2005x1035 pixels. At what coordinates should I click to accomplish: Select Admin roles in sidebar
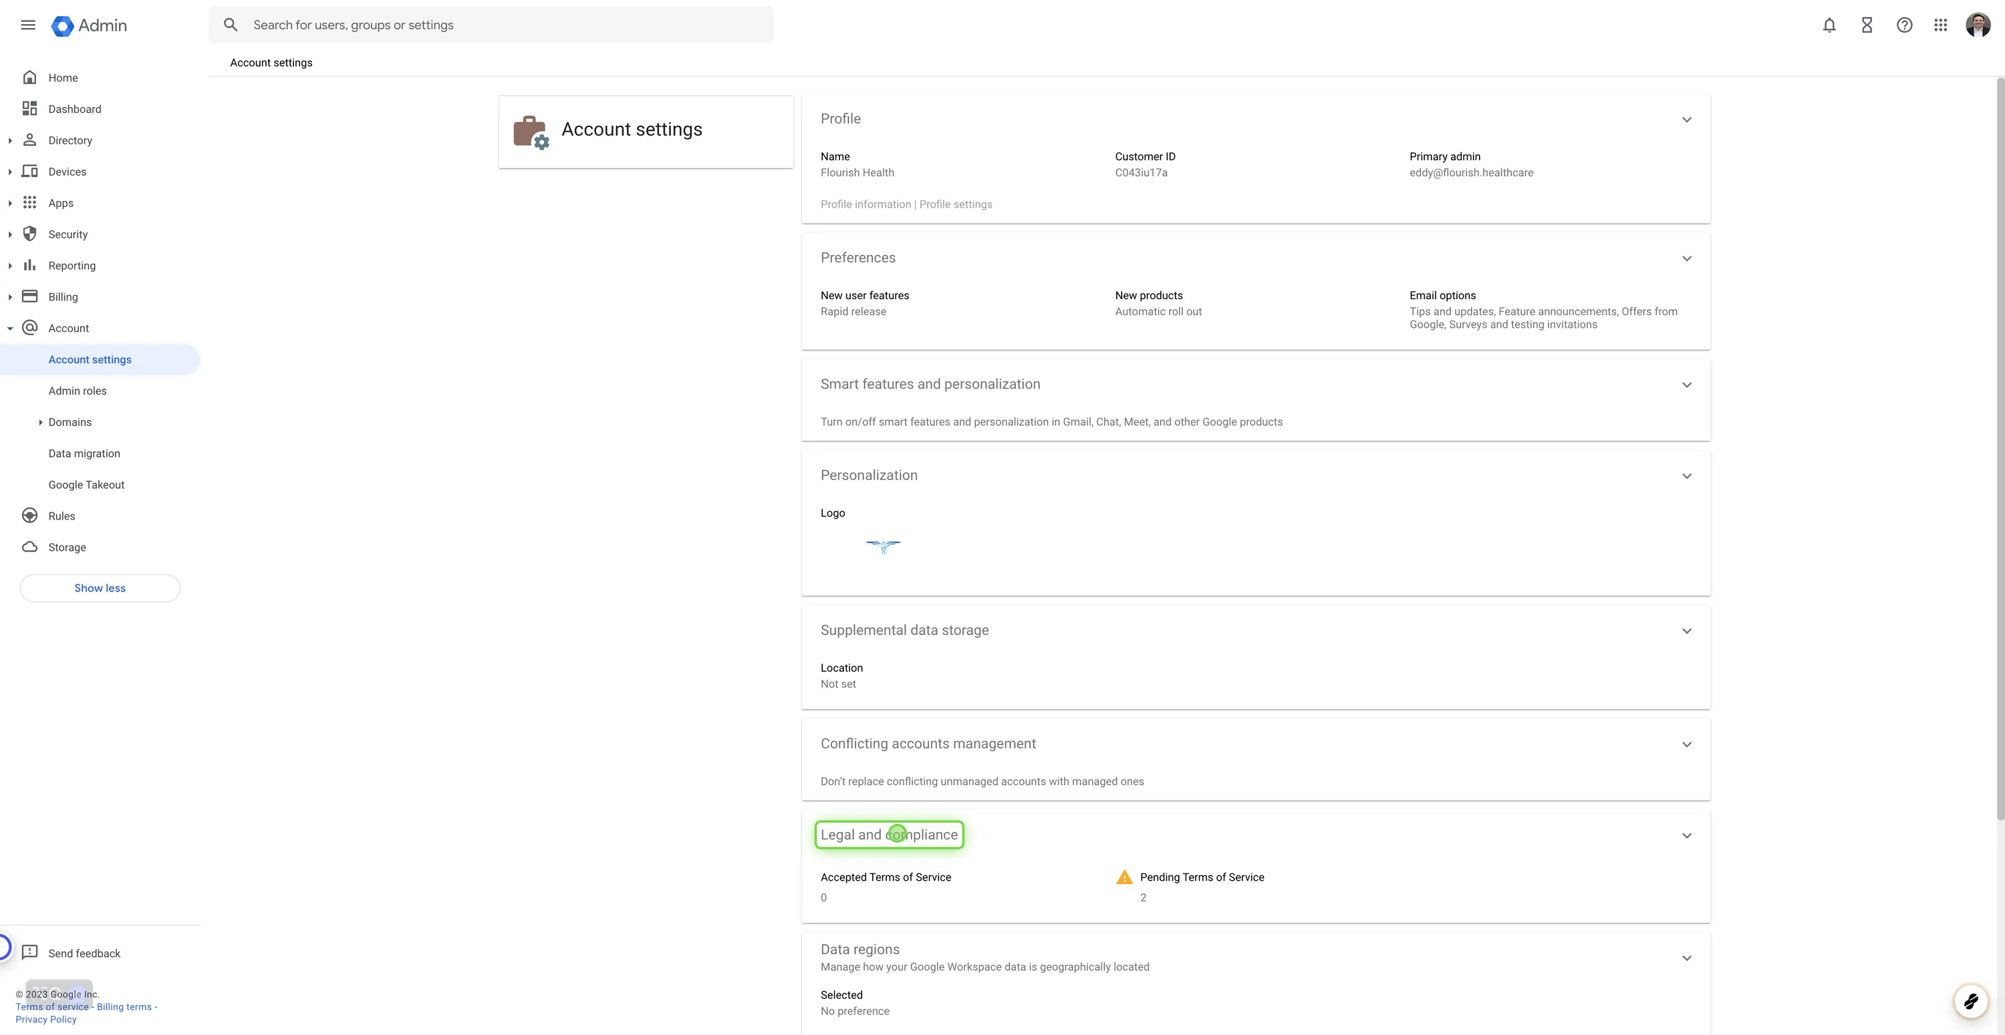point(77,391)
